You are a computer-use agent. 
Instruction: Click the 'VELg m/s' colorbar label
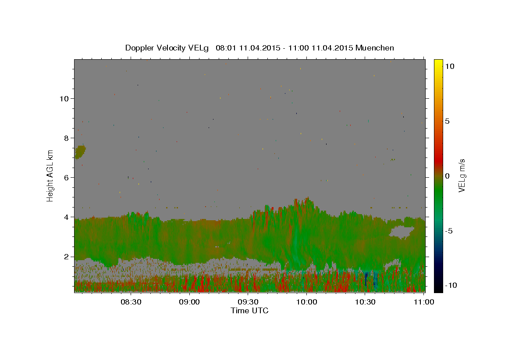point(462,175)
